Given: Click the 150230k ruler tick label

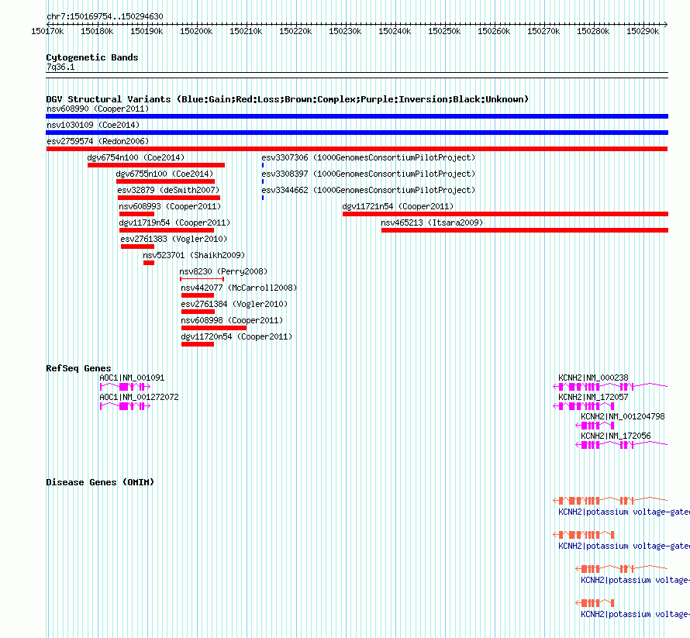Looking at the screenshot, I should coord(345,31).
